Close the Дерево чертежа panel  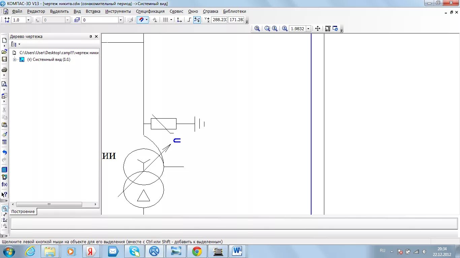click(x=96, y=37)
